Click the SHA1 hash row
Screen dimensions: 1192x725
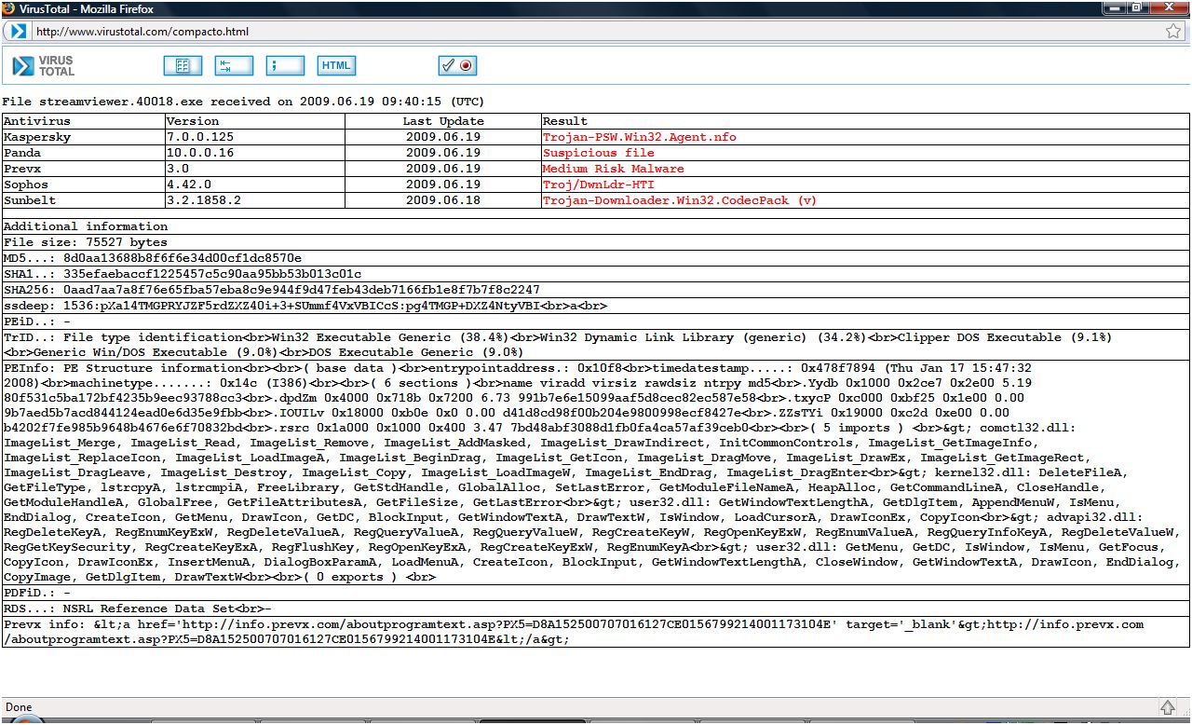[596, 274]
